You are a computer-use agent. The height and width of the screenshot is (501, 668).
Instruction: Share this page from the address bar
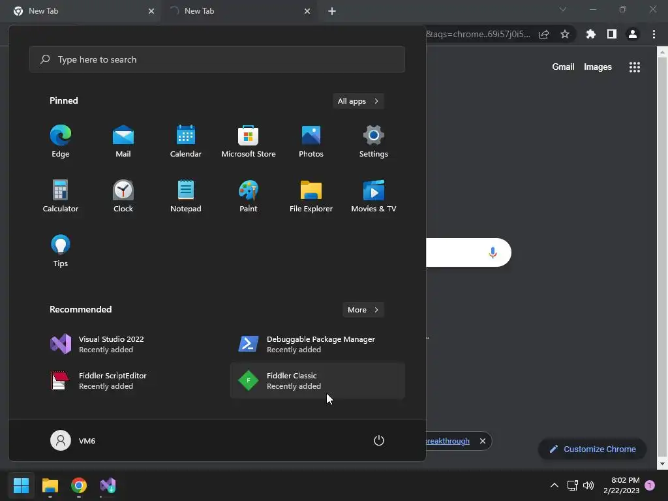[x=544, y=34]
